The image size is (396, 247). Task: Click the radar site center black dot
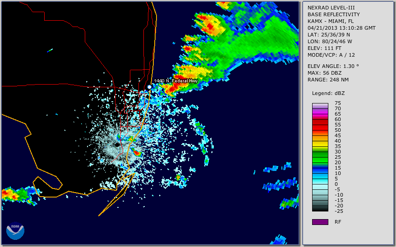pos(117,145)
